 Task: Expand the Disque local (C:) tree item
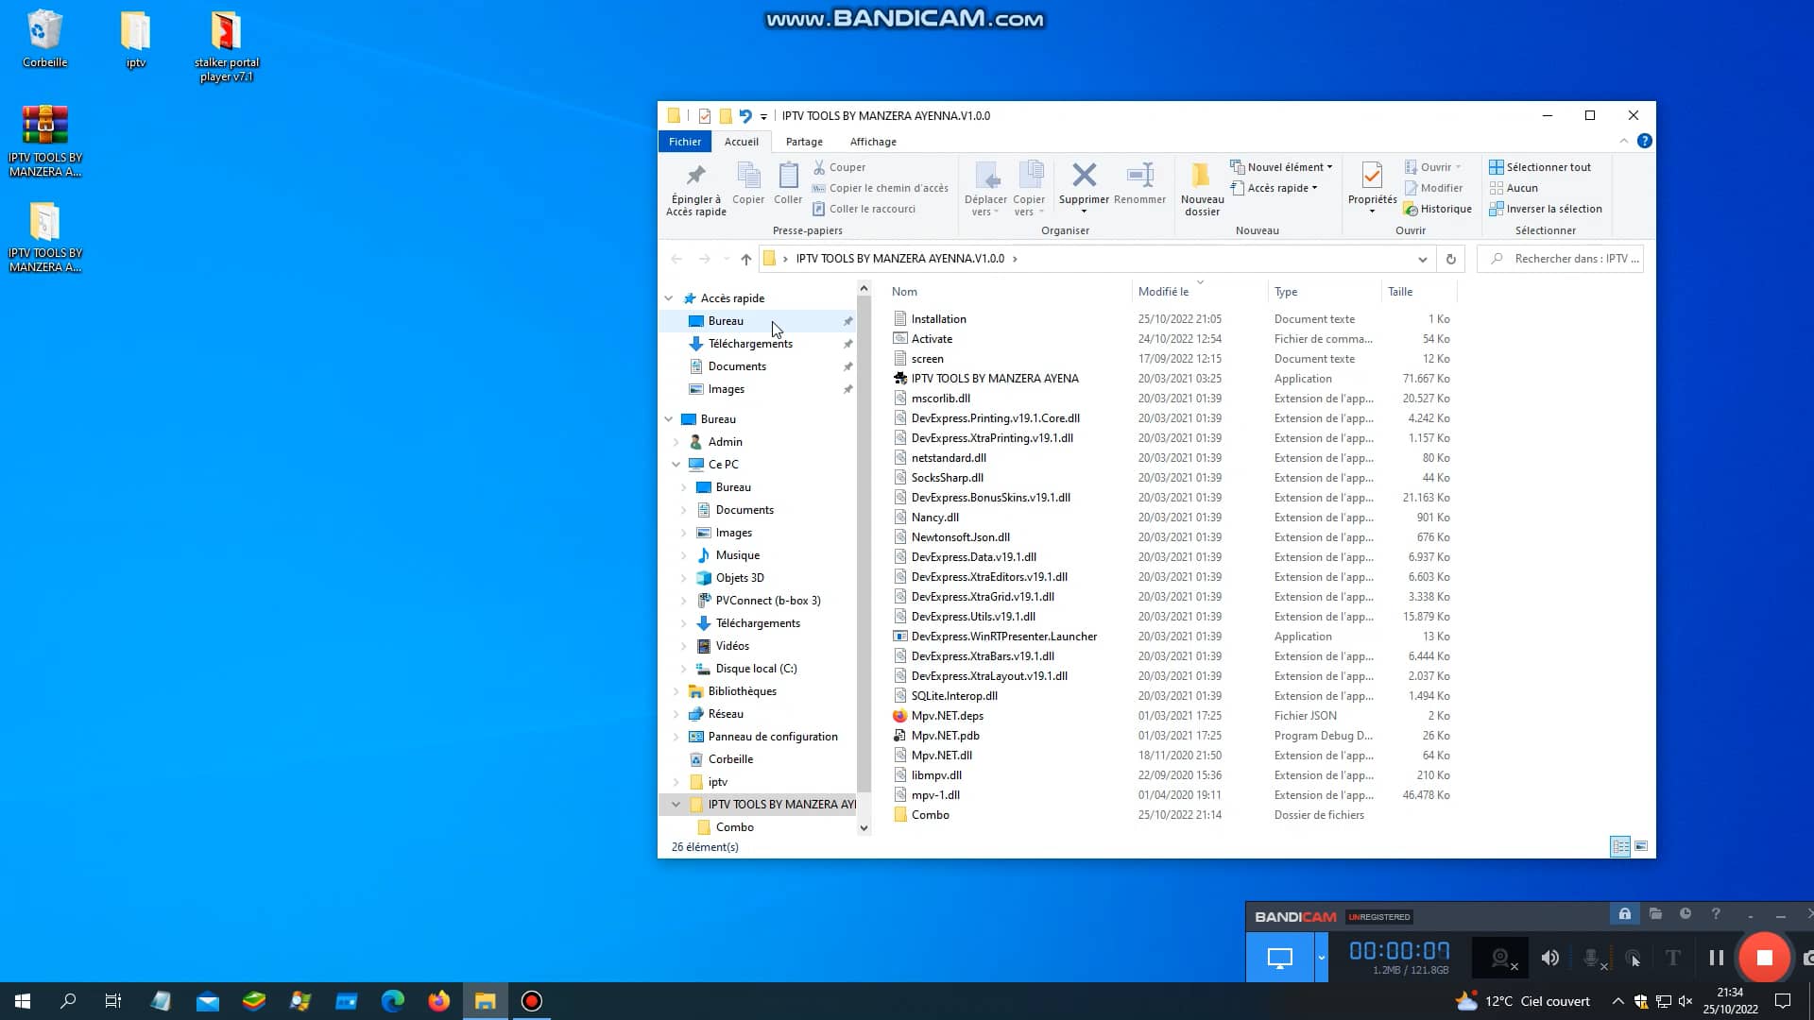coord(685,668)
